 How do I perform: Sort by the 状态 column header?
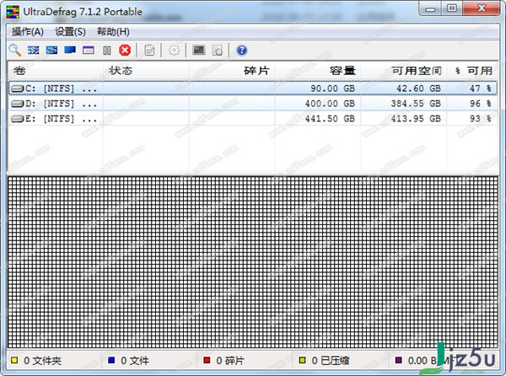pyautogui.click(x=146, y=71)
